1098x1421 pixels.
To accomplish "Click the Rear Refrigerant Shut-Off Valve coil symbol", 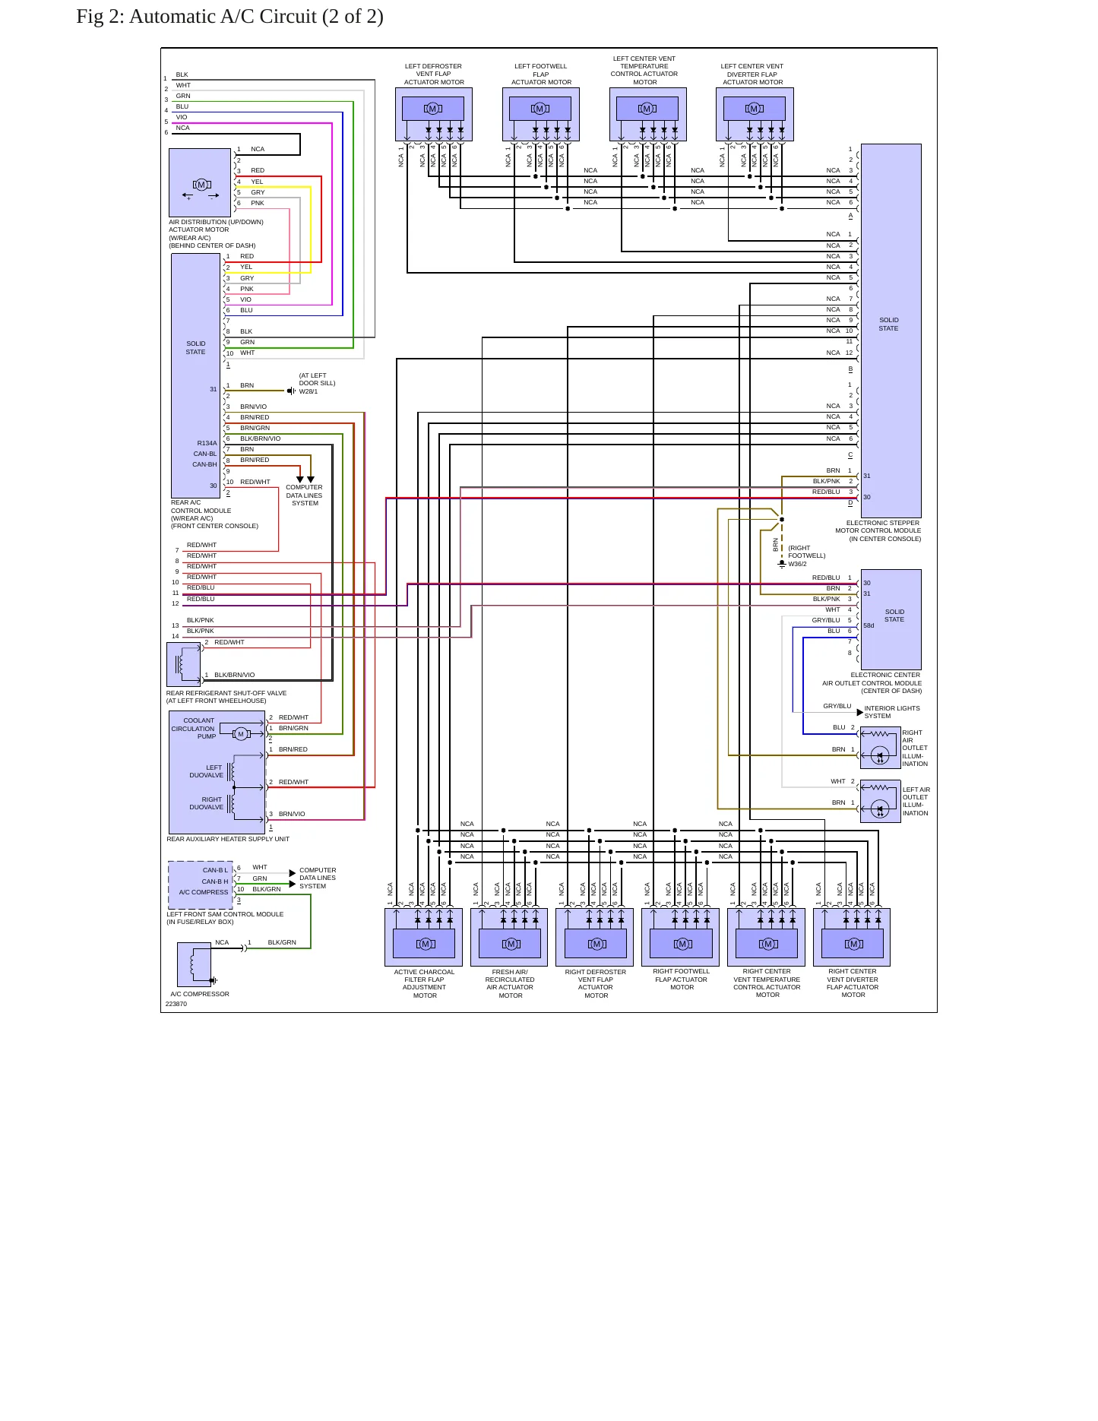I will [179, 664].
